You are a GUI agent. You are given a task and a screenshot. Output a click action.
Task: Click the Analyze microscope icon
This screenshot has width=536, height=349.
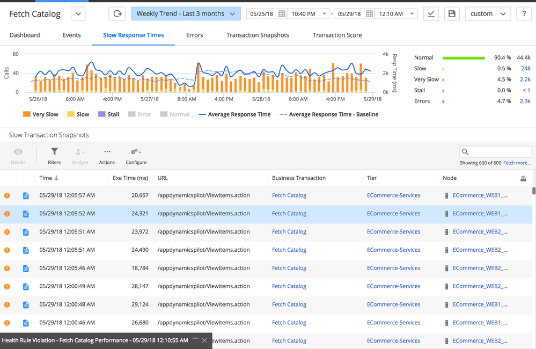click(79, 152)
